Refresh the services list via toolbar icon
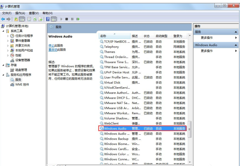The width and height of the screenshot is (240, 166). click(35, 18)
